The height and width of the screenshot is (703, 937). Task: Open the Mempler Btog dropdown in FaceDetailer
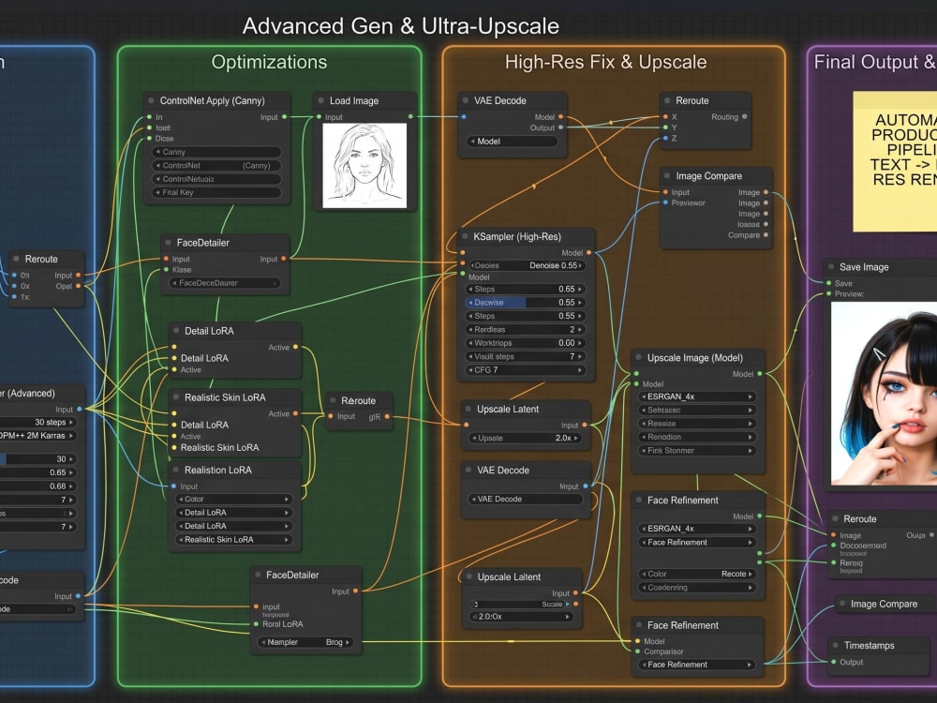[305, 643]
